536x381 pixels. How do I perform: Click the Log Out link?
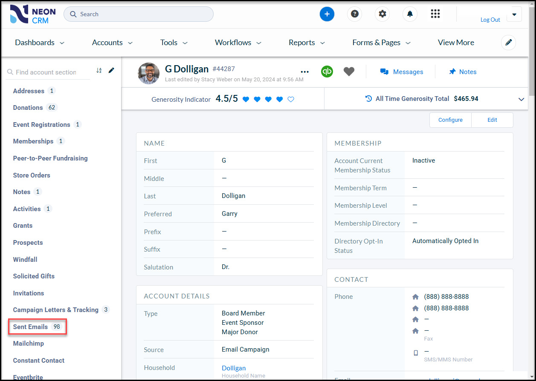(490, 20)
